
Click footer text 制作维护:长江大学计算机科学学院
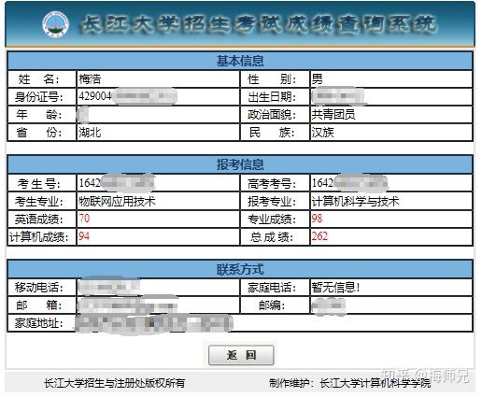coord(350,383)
